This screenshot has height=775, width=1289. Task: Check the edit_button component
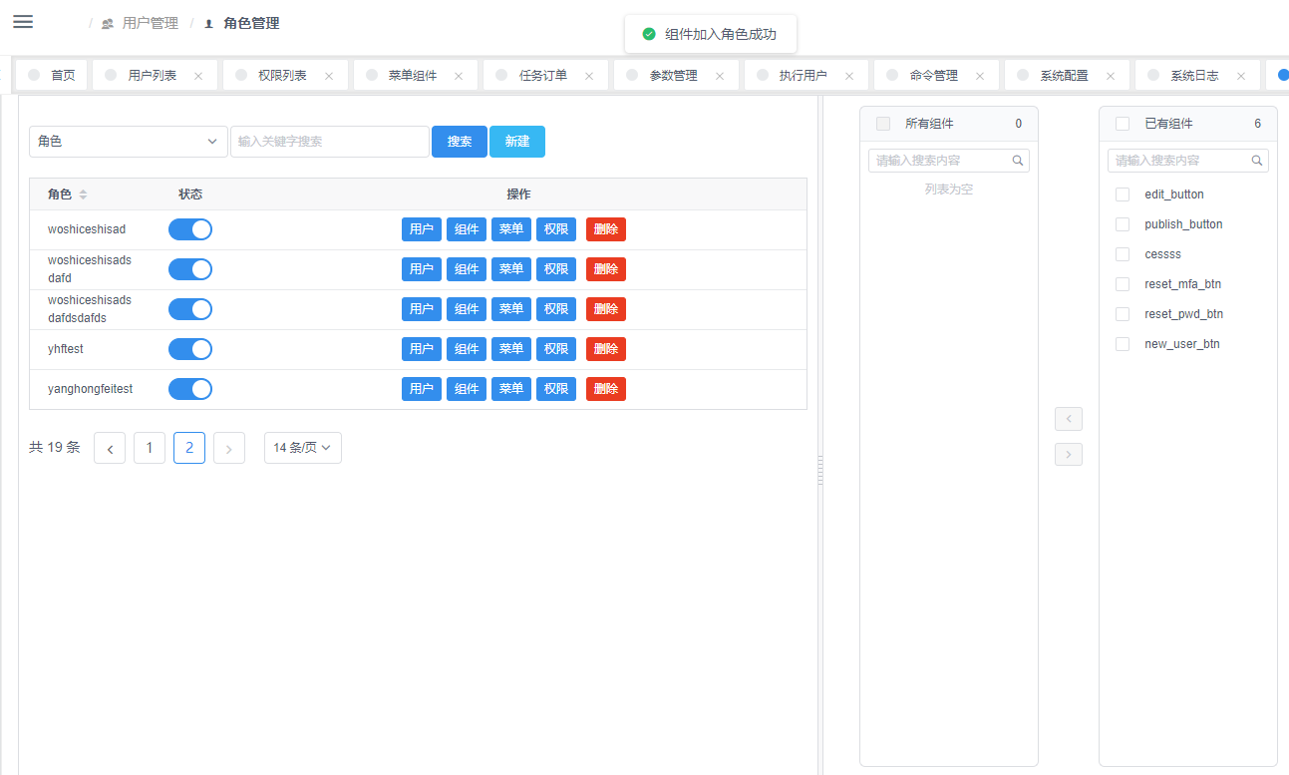click(1123, 194)
